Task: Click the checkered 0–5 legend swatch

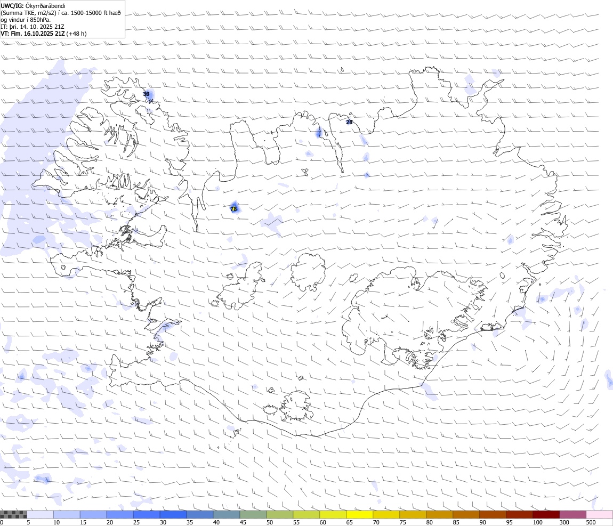Action: click(13, 515)
